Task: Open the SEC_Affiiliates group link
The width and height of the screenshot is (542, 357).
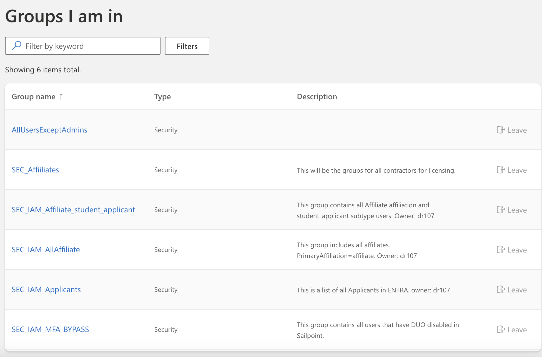Action: [x=35, y=170]
